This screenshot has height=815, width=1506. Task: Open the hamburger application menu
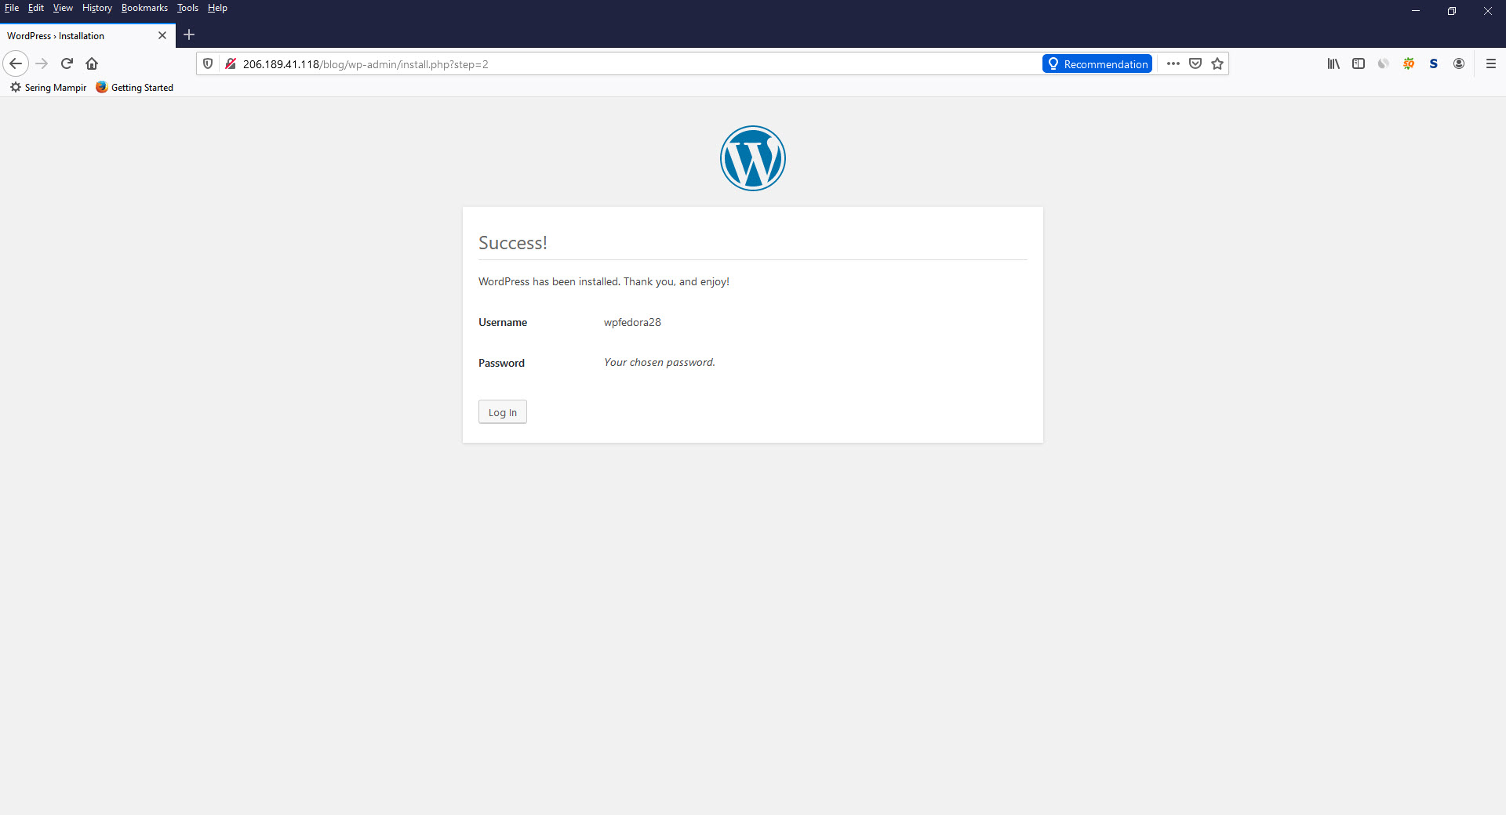tap(1491, 63)
